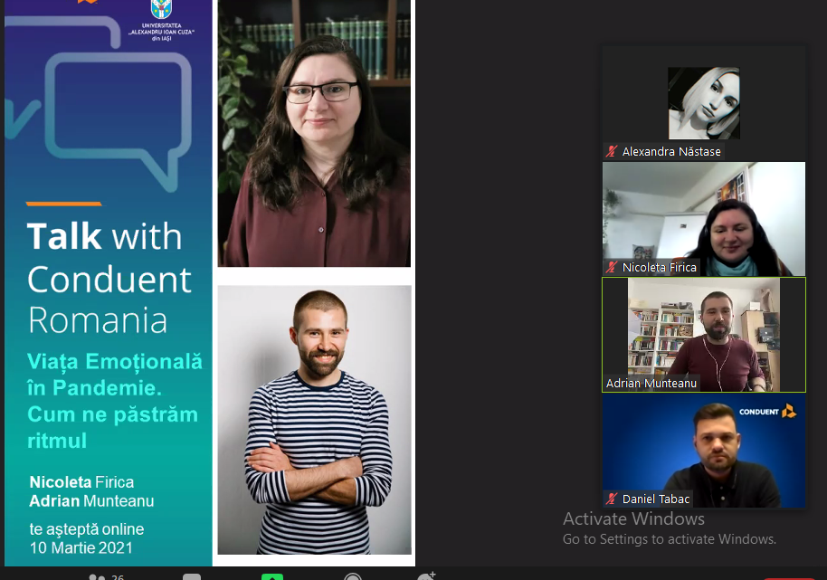Click the Nicoleta Firica name label on video tile
The width and height of the screenshot is (827, 580).
tap(660, 267)
